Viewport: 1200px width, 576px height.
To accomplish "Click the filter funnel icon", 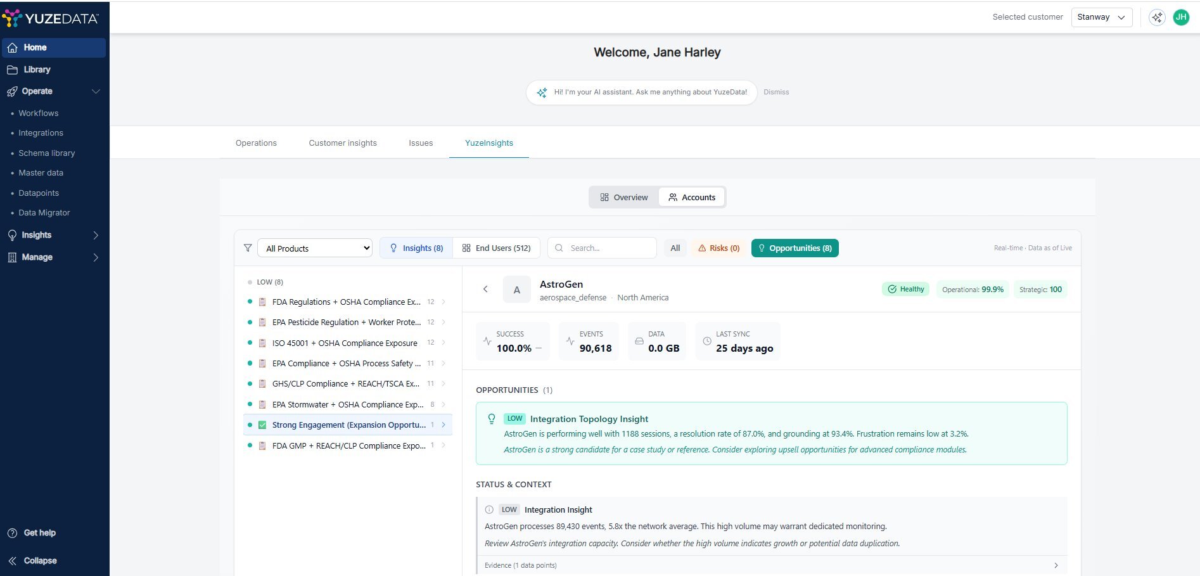I will coord(248,248).
